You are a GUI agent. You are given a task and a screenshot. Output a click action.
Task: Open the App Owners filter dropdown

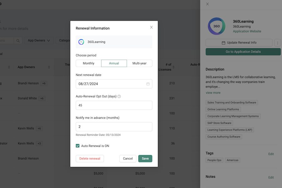coord(39,40)
